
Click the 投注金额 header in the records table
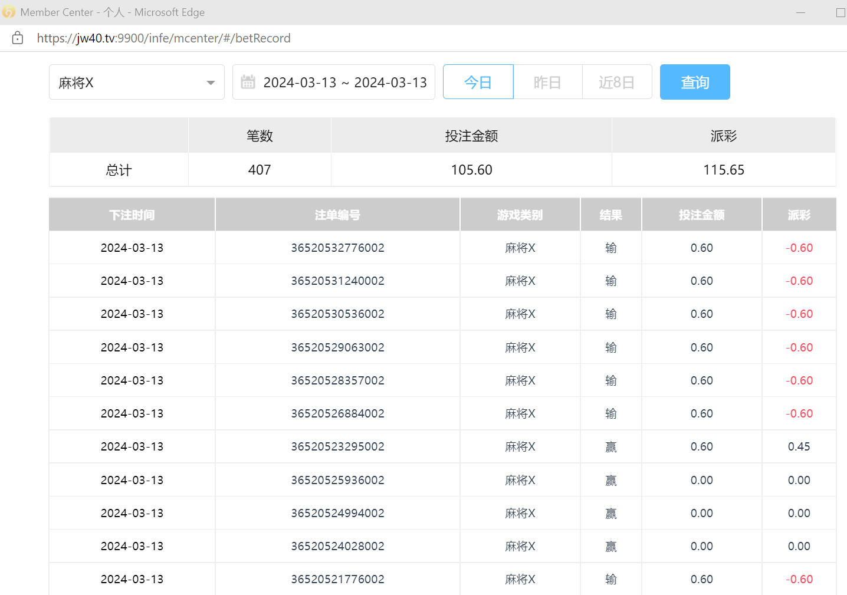[702, 215]
